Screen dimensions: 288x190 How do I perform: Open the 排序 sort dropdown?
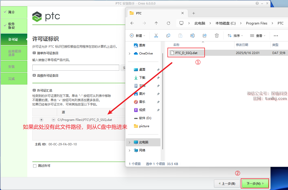[x=235, y=36]
